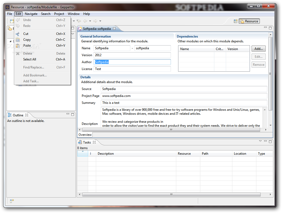Click the lowercase softpedia module name field

coord(152,48)
